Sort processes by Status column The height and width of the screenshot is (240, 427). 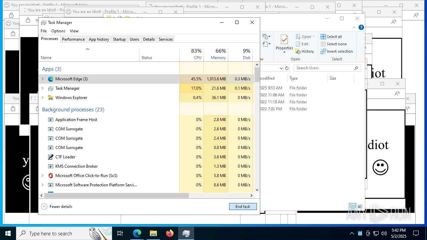point(159,55)
